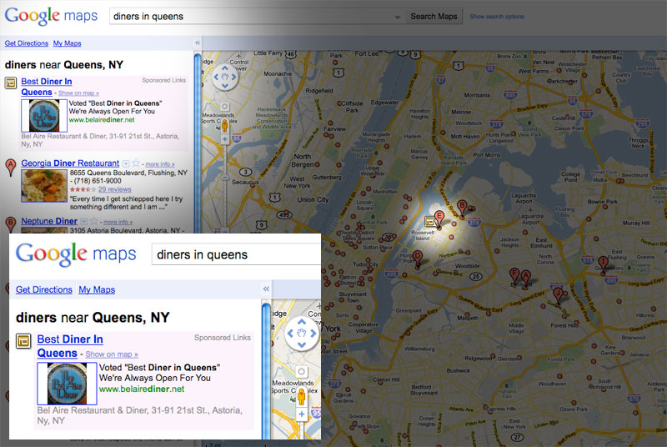Open Show search options link
667x447 pixels.
496,17
